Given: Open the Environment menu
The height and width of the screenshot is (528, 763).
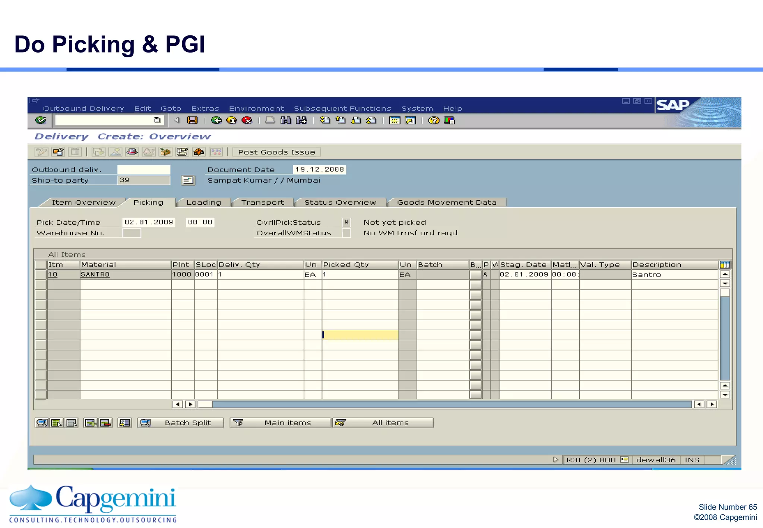Looking at the screenshot, I should pyautogui.click(x=256, y=108).
